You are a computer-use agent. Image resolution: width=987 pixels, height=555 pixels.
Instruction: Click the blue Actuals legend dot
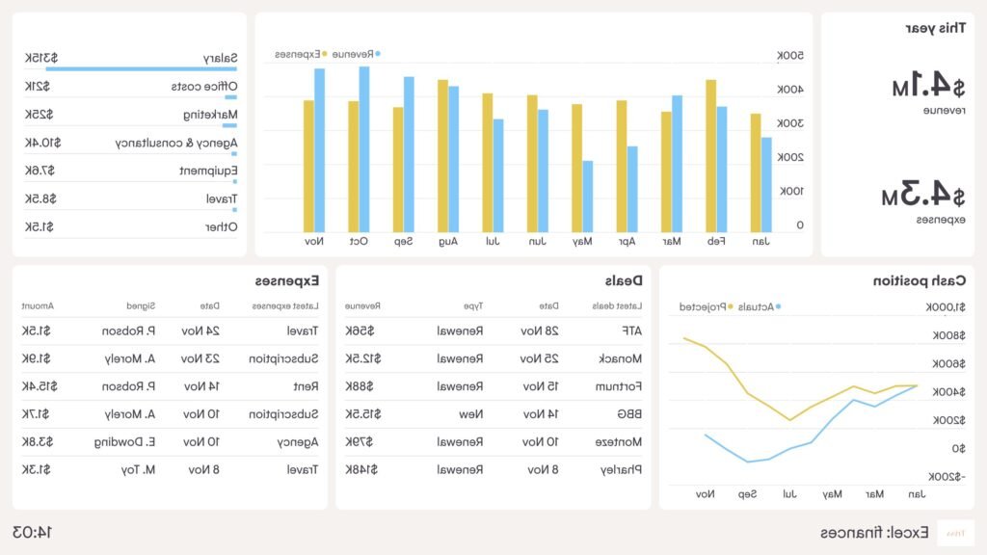[x=779, y=307]
